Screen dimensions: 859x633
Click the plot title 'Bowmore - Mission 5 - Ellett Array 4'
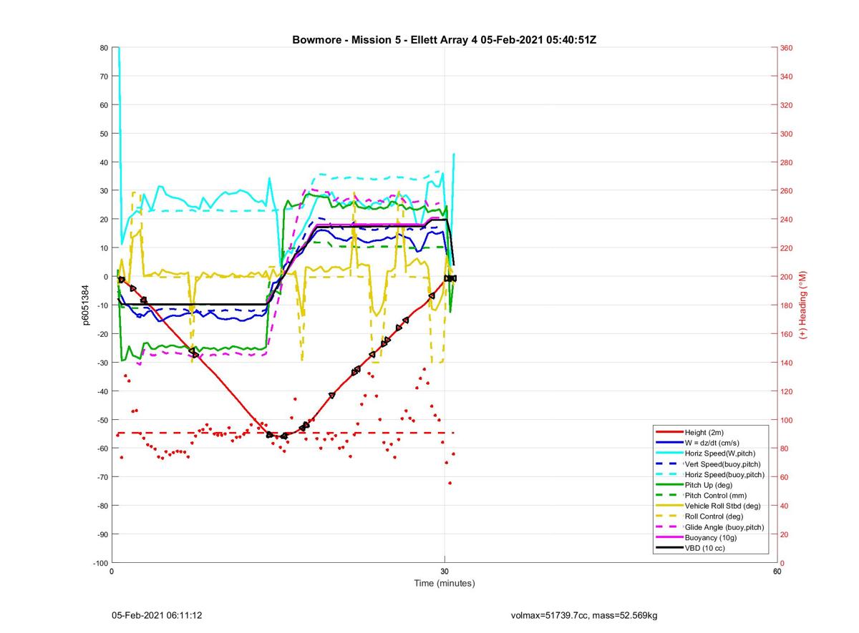(x=385, y=40)
